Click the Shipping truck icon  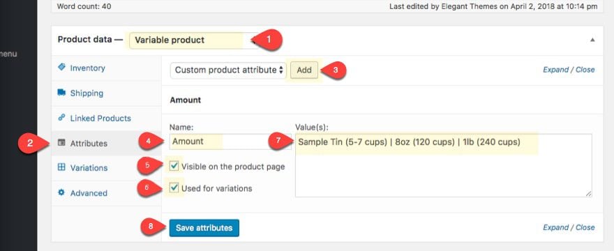61,93
